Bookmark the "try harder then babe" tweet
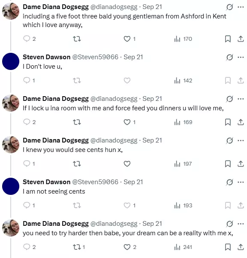Viewport: 247px width, 258px height. click(x=228, y=247)
